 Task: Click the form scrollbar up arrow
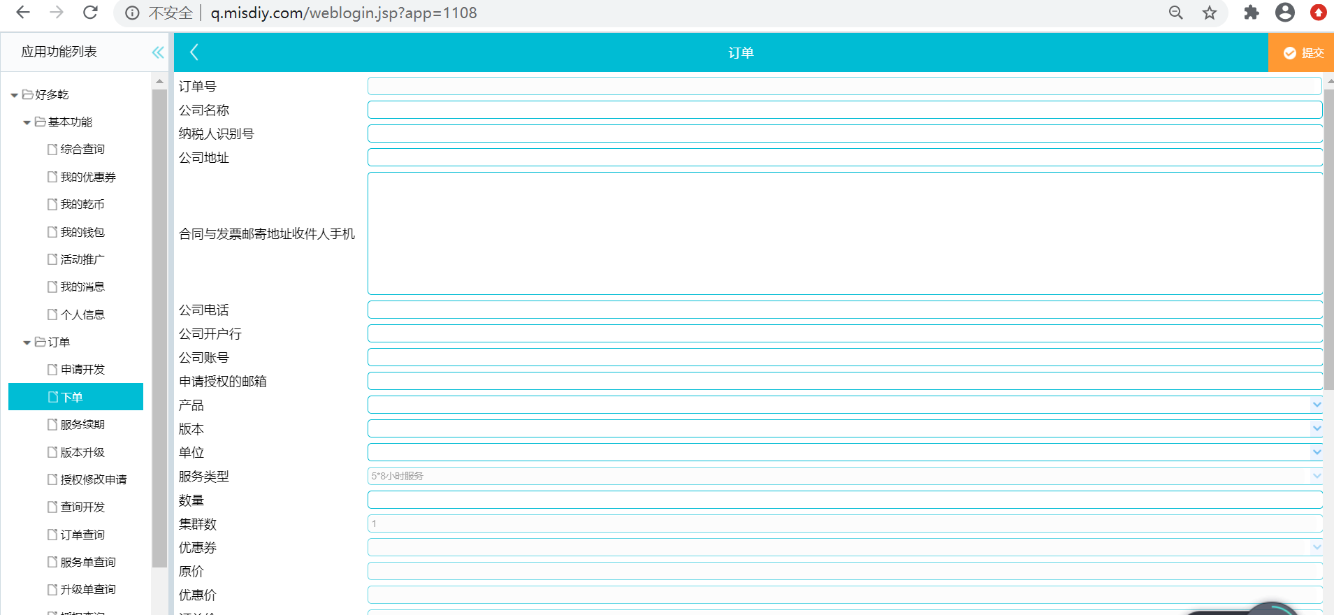click(x=1329, y=80)
